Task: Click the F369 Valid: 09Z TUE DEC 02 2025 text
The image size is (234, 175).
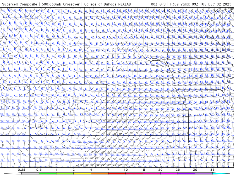Action: coord(201,4)
